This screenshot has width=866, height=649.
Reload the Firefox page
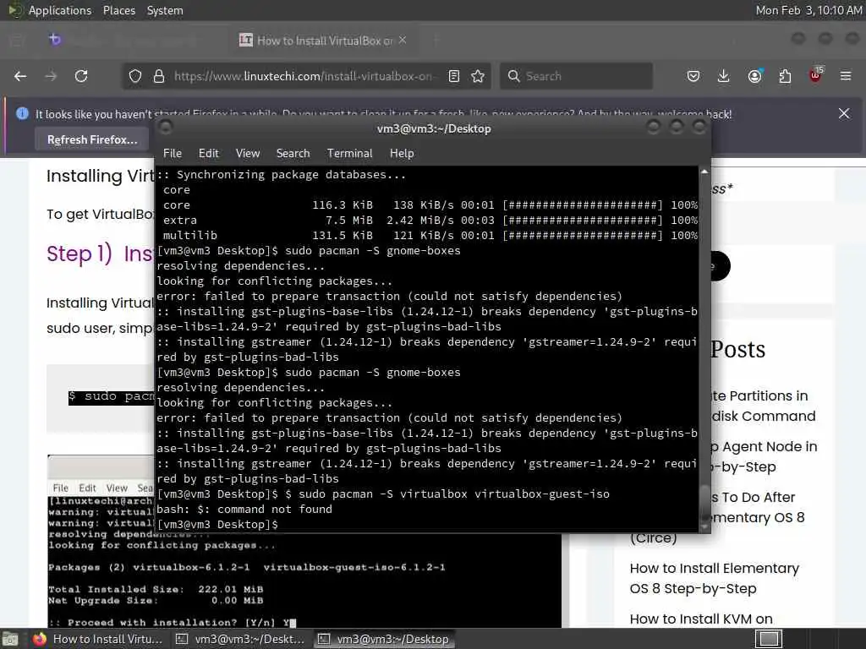tap(81, 76)
